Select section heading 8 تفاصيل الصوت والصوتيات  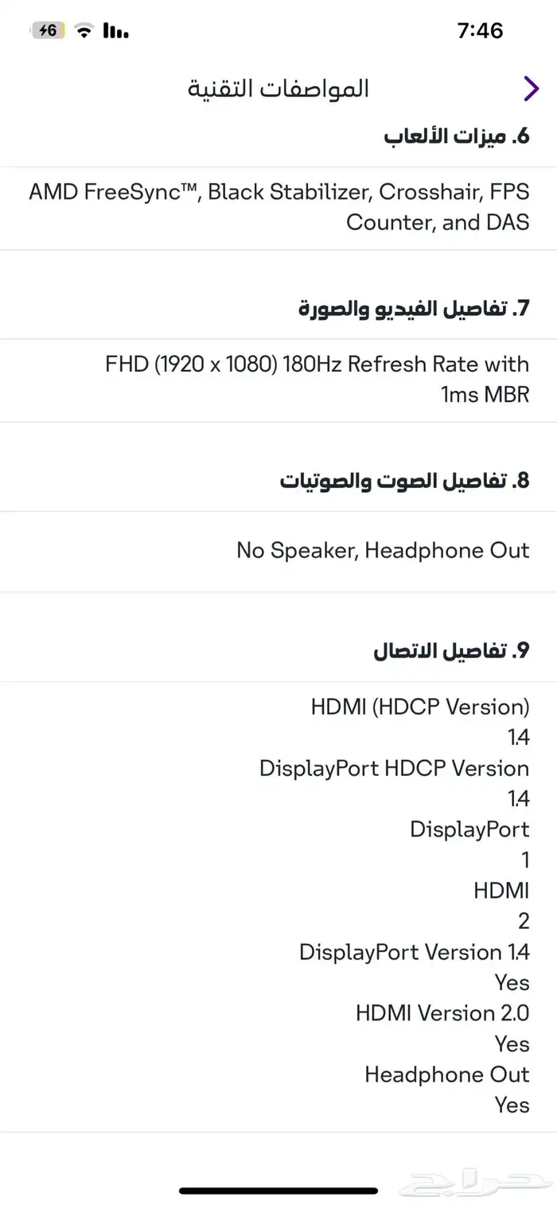pyautogui.click(x=403, y=481)
